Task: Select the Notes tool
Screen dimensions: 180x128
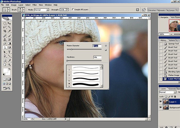Action: 5,61
